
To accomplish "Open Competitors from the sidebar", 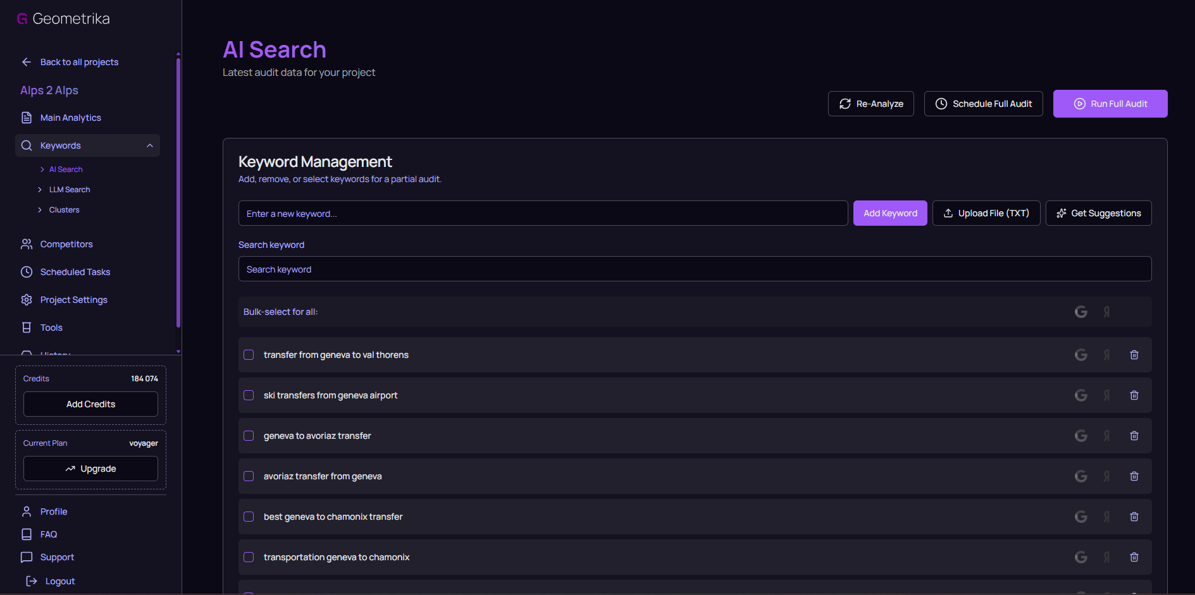I will click(x=66, y=244).
